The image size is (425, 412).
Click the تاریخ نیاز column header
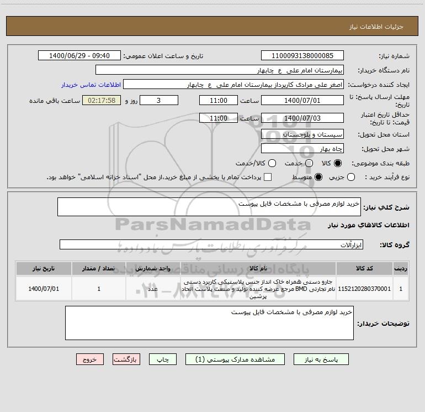point(44,268)
